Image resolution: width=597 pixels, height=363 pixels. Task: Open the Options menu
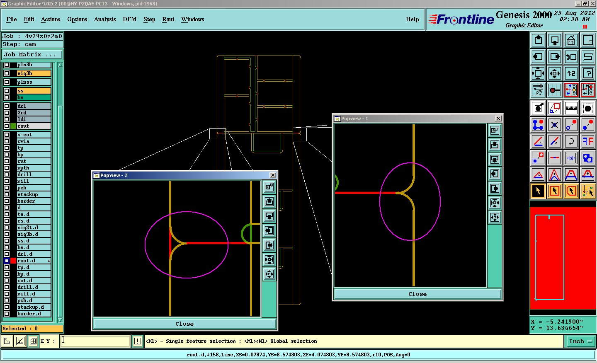tap(77, 19)
